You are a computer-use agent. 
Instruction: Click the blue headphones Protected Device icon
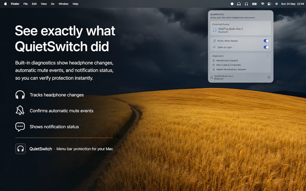[x=215, y=30]
